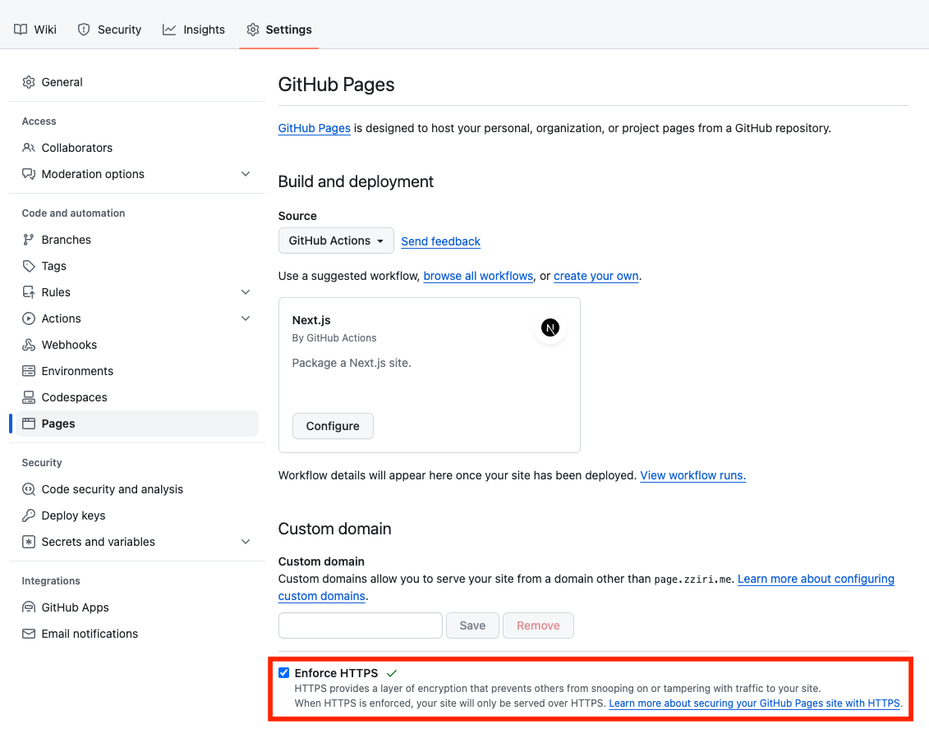Open Learn more about configuring custom domains
The image size is (929, 733).
pyautogui.click(x=816, y=579)
